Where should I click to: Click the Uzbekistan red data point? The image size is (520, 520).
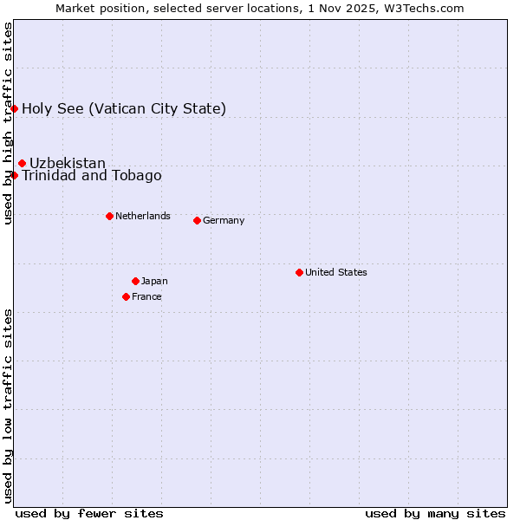pos(22,163)
